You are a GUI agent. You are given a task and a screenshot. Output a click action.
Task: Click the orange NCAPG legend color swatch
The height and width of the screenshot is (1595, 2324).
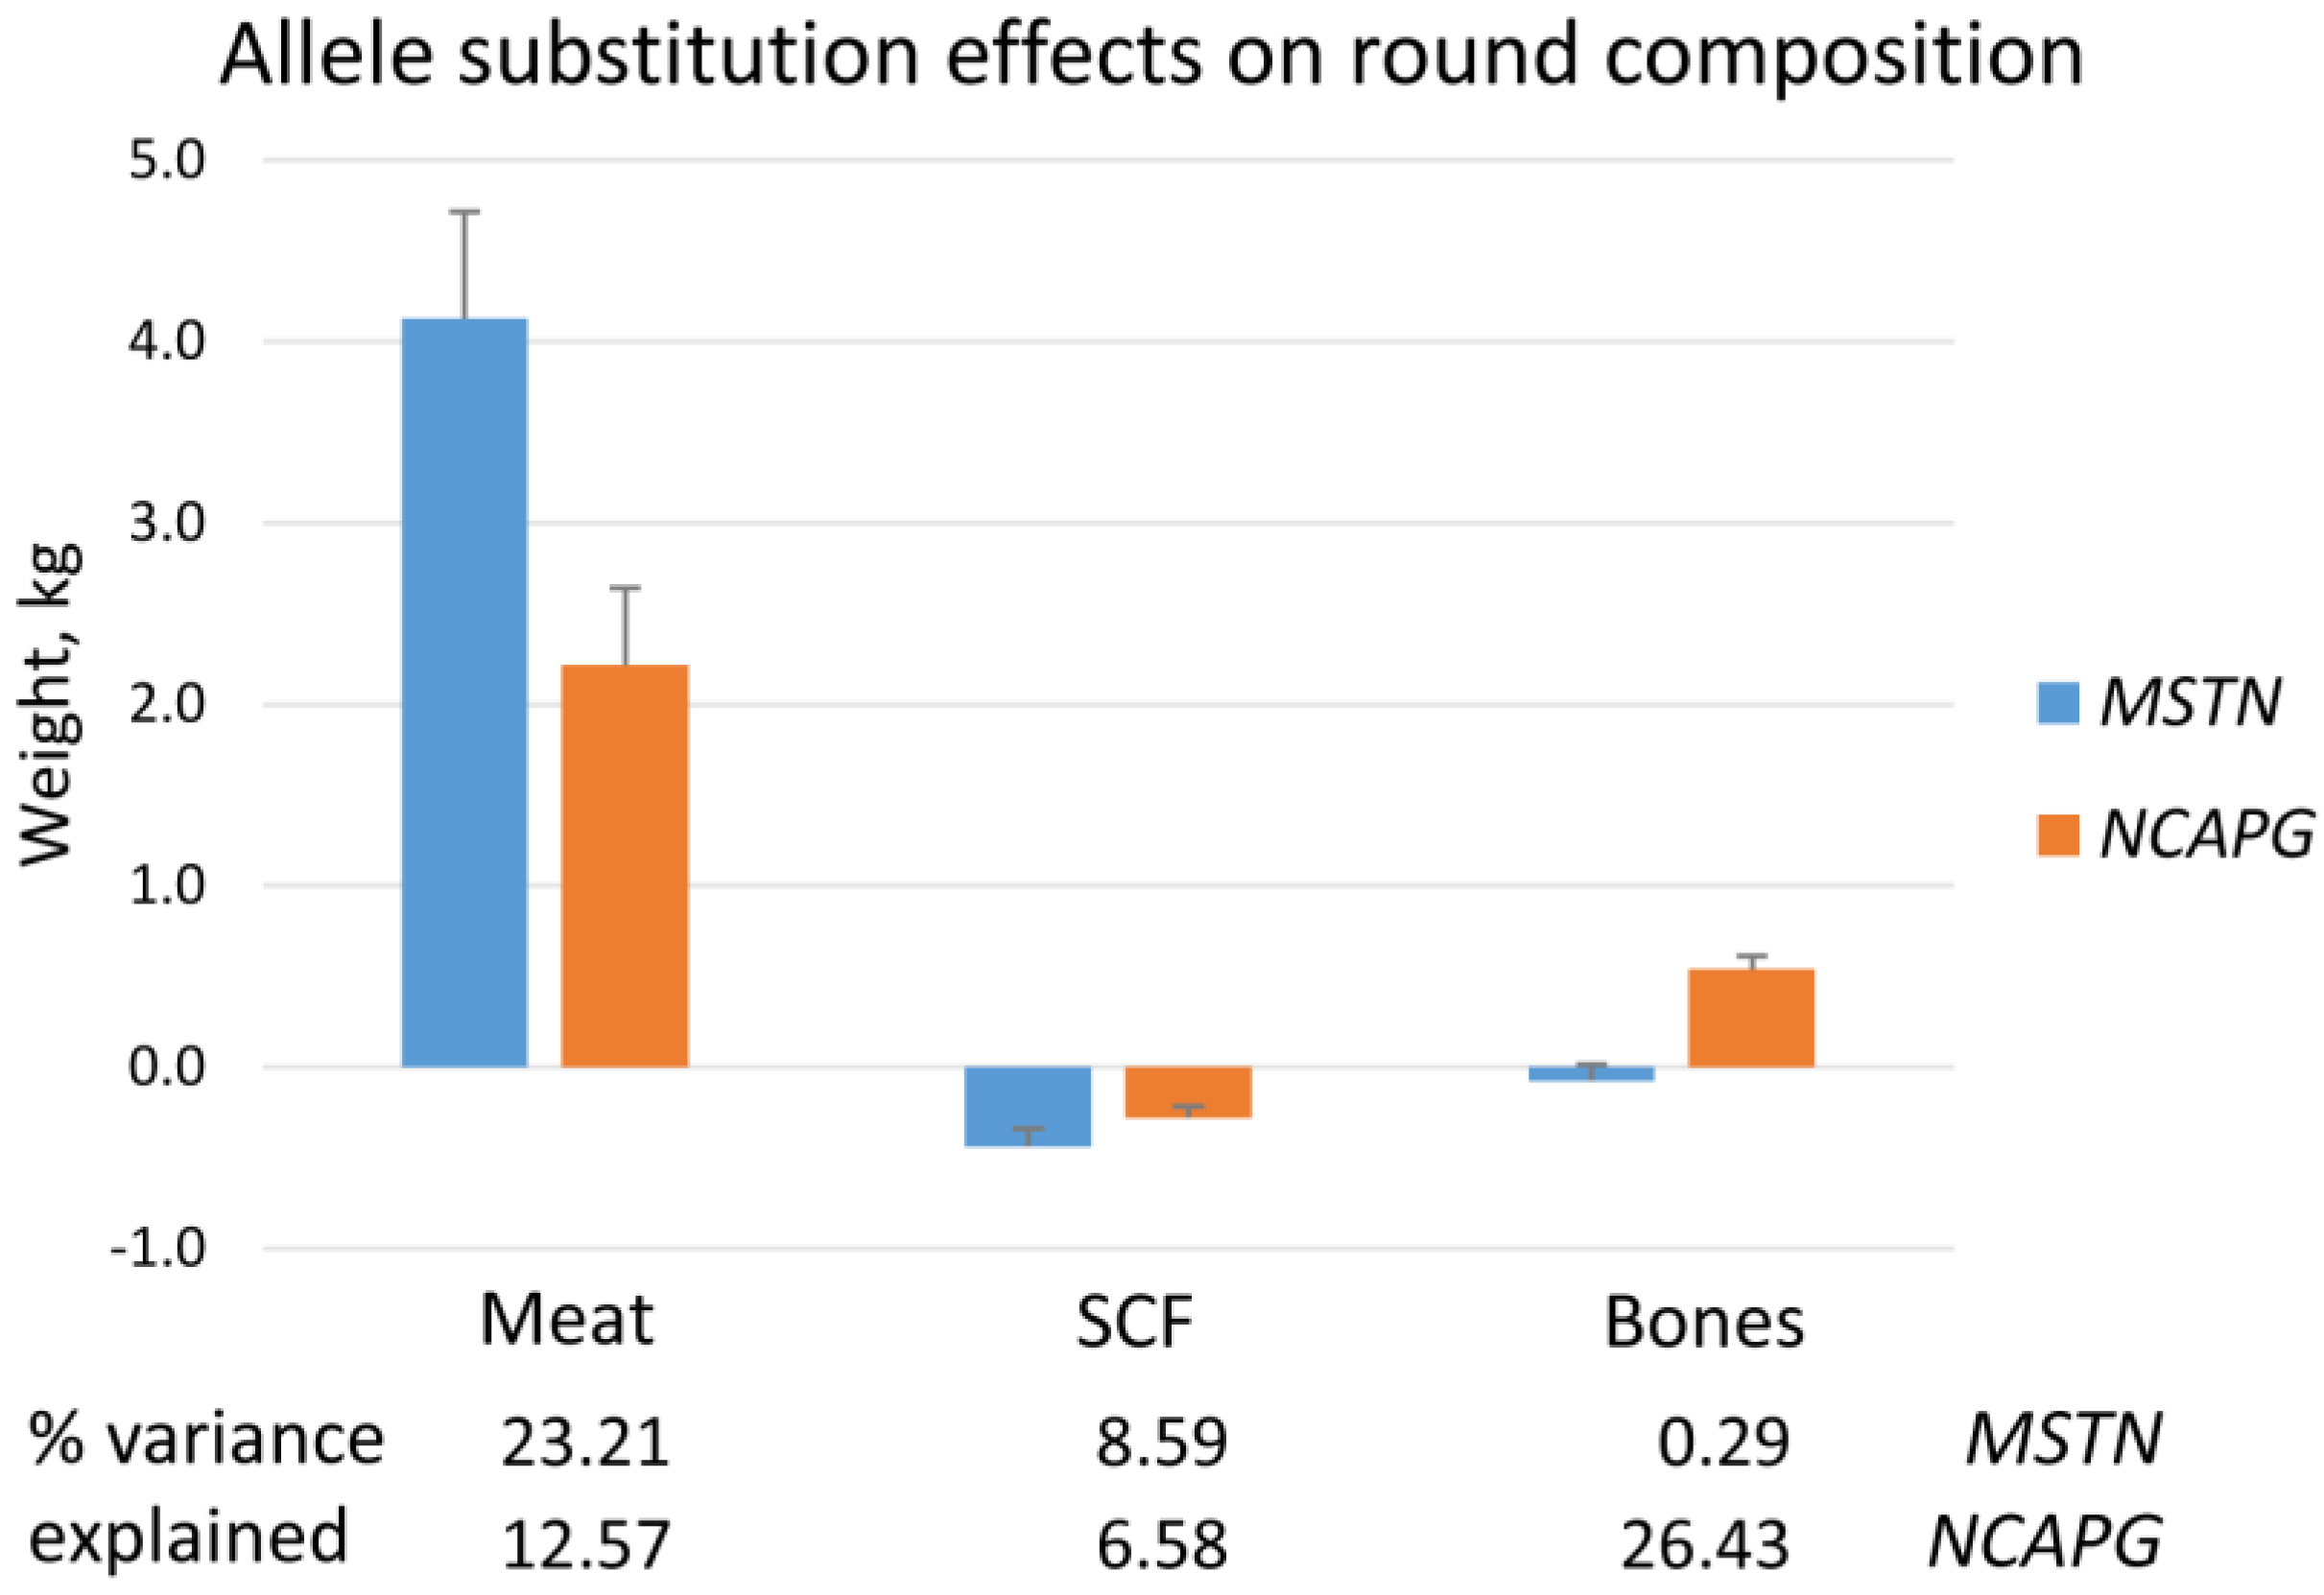2058,835
